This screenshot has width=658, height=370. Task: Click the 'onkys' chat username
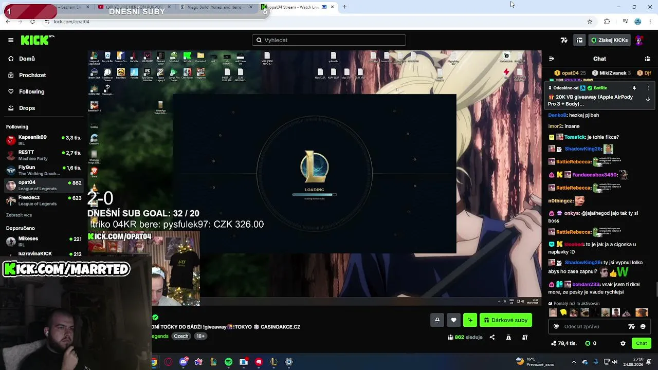tap(572, 213)
